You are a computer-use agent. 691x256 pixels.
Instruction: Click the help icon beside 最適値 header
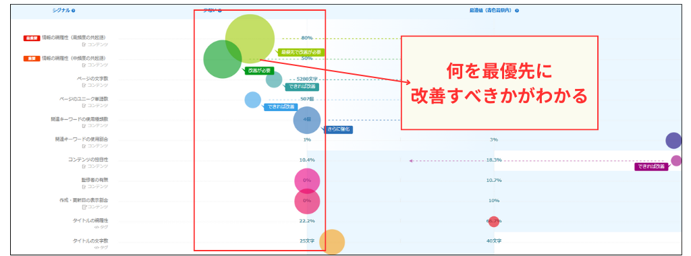516,11
